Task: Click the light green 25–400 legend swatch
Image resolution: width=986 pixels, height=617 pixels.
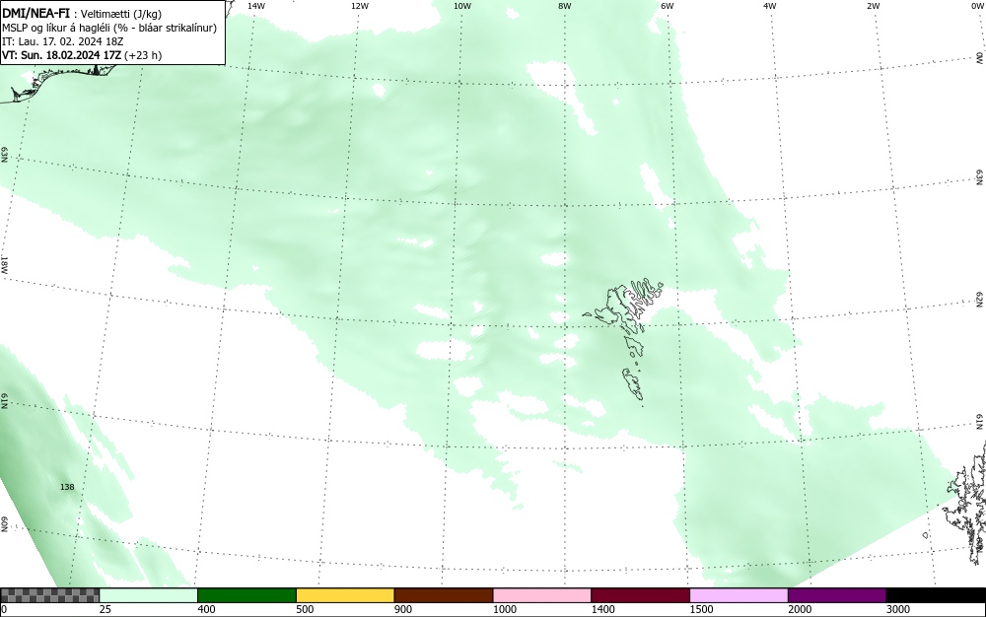Action: tap(149, 595)
